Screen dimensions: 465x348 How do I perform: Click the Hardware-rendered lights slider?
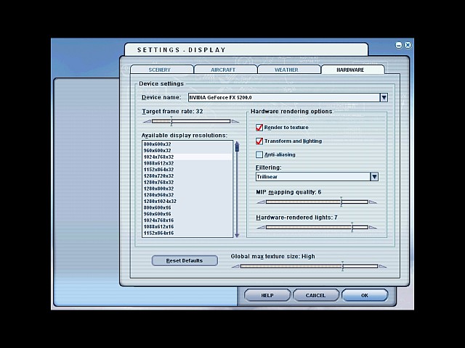click(317, 227)
